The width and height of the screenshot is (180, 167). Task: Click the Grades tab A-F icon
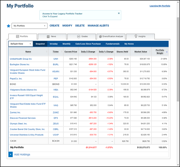coord(79,36)
